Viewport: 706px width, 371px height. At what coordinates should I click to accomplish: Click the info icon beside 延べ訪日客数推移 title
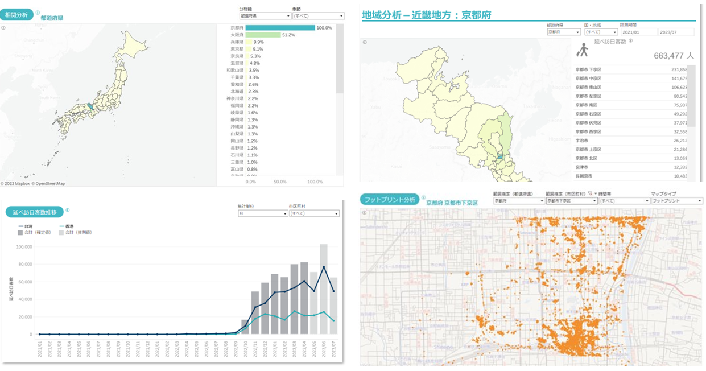tap(68, 210)
